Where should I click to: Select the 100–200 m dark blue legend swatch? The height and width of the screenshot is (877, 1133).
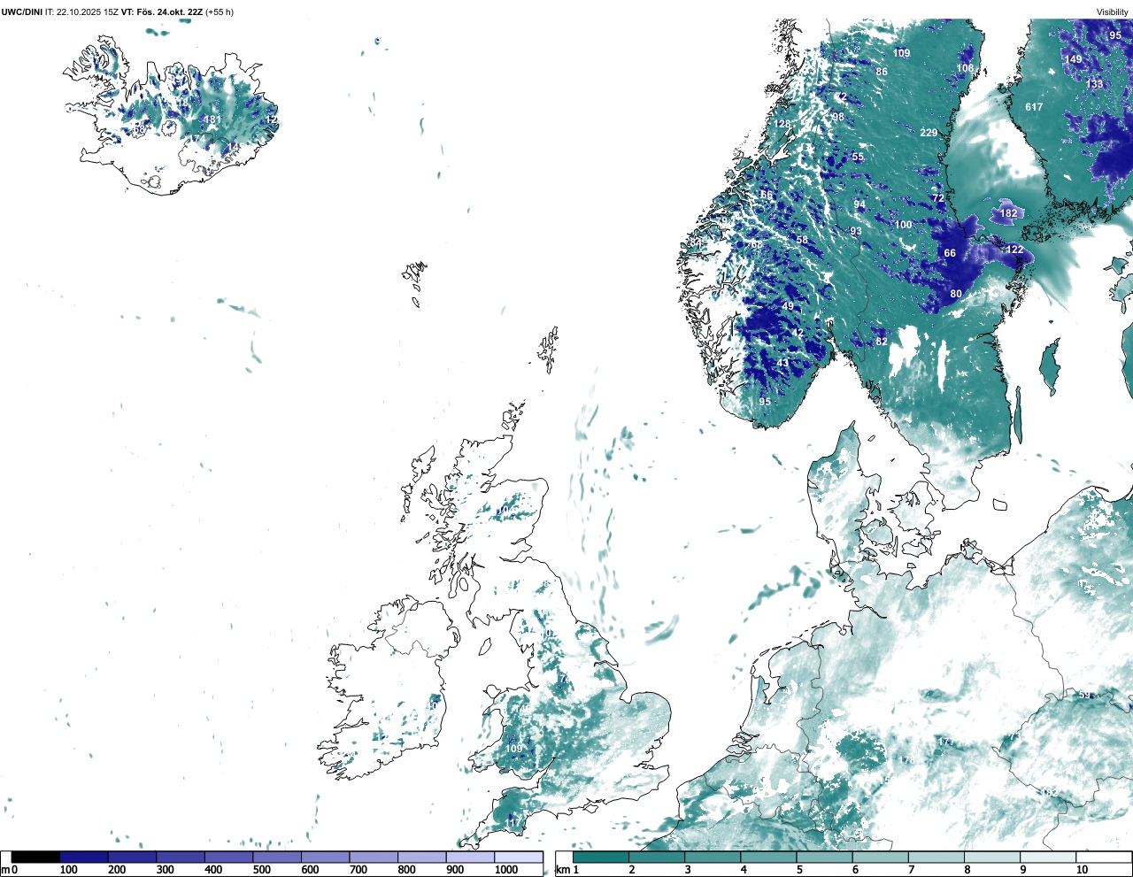tap(84, 858)
